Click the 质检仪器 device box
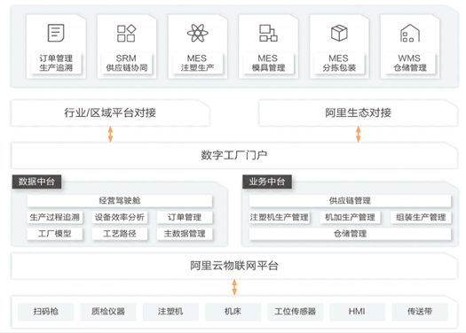 (108, 312)
